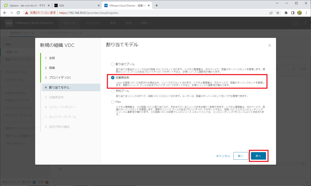Open the Chrome three-dot menu

[x=306, y=13]
